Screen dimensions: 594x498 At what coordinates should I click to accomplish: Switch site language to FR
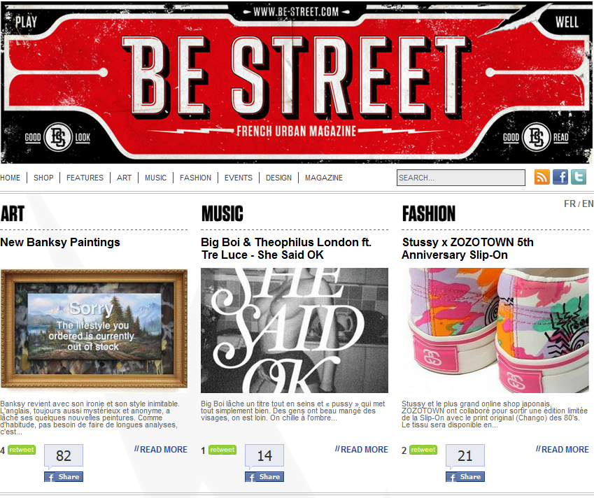[570, 204]
